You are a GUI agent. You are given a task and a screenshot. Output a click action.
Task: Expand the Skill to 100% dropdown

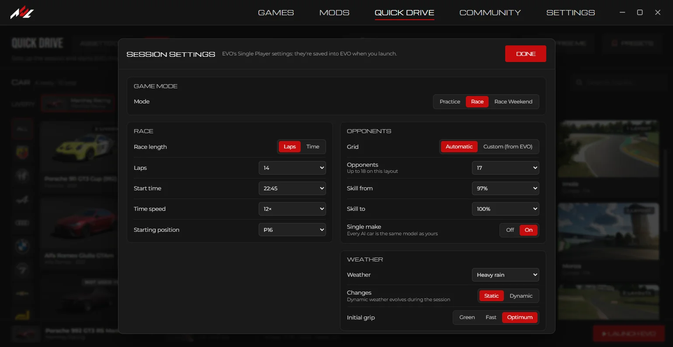[506, 209]
